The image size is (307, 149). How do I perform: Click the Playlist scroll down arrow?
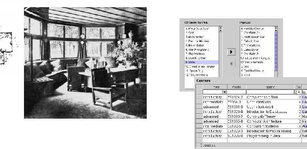(x=276, y=30)
